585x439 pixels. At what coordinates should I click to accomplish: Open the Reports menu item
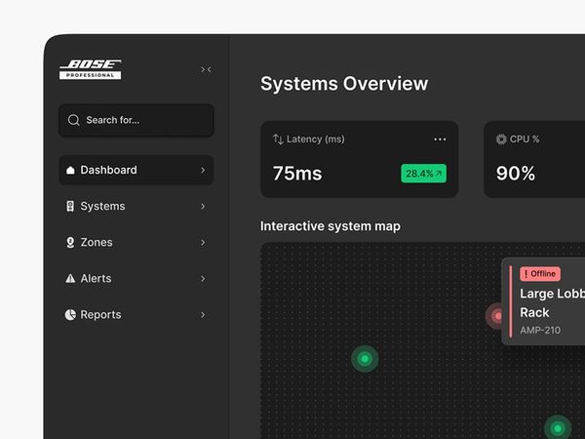tap(136, 315)
